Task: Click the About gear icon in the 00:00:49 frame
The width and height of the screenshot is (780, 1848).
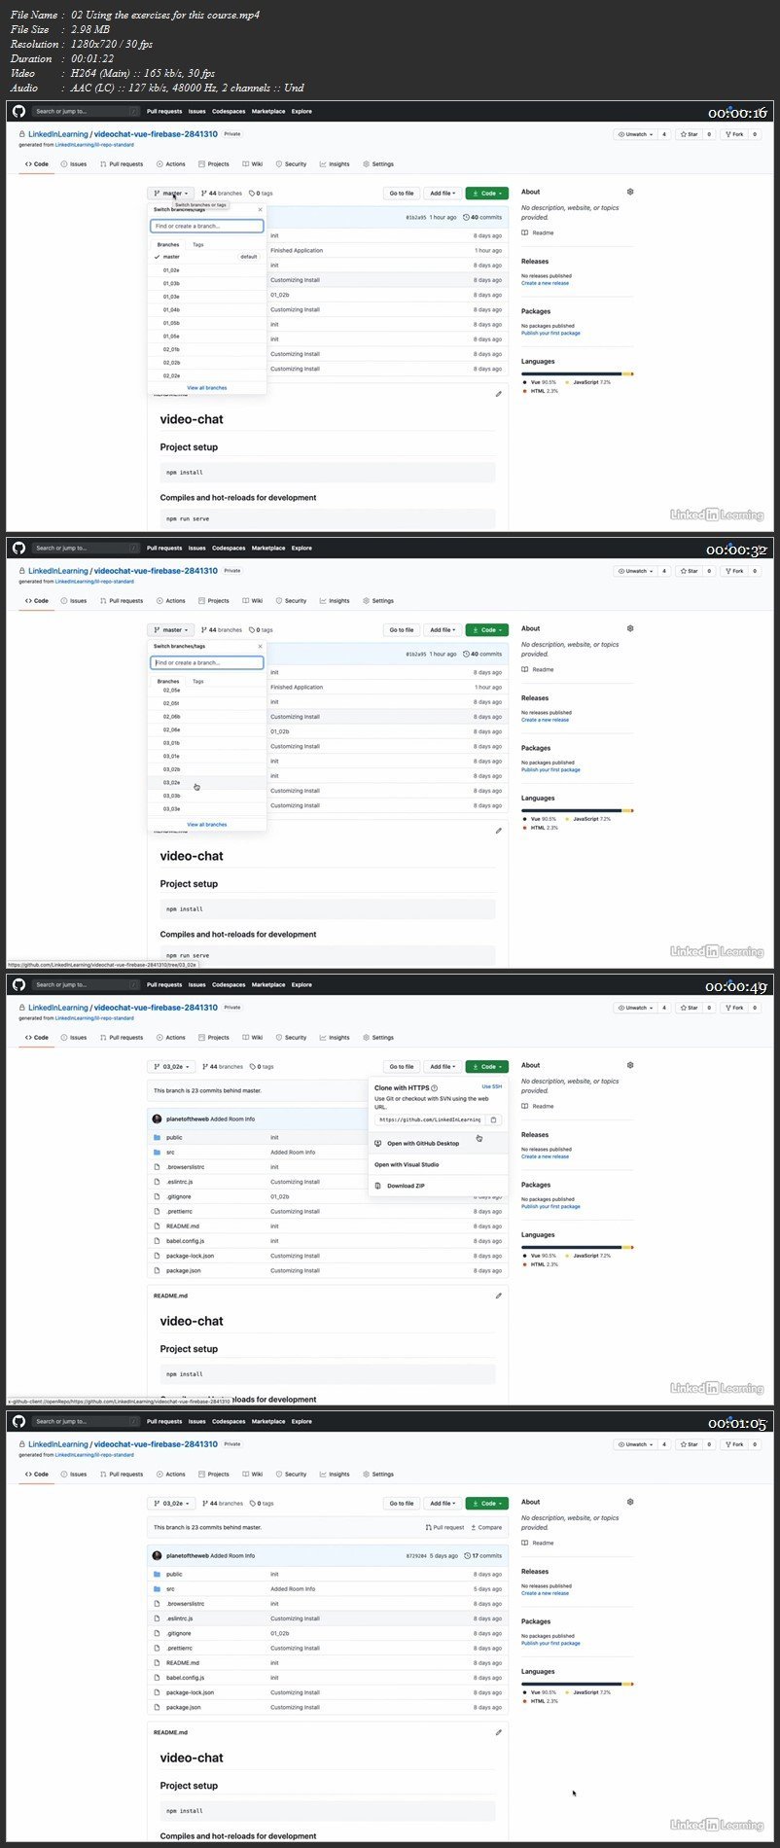Action: pos(630,1065)
